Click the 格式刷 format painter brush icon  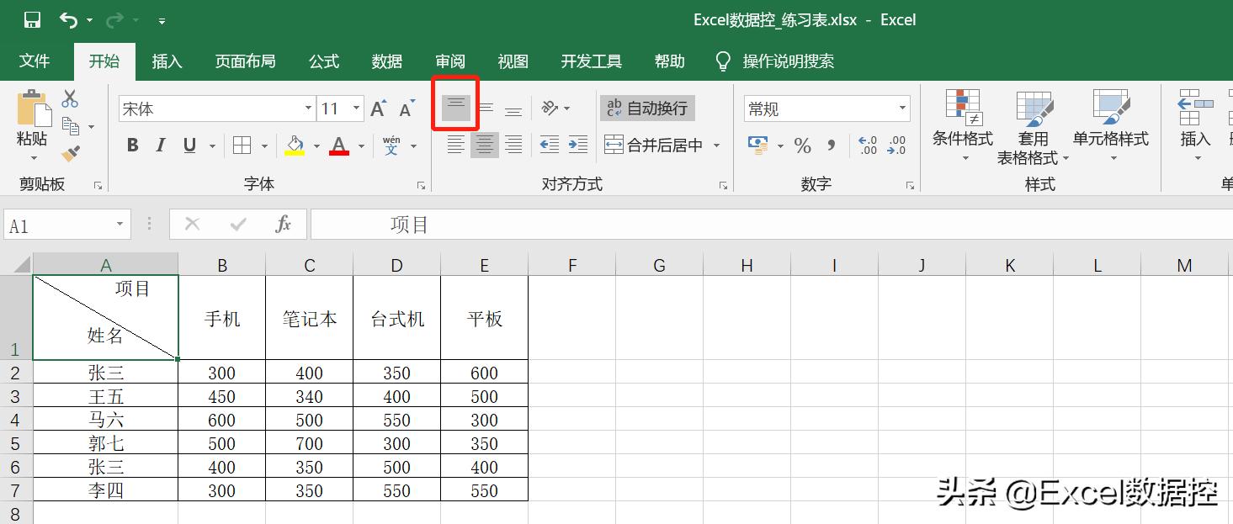pyautogui.click(x=71, y=153)
